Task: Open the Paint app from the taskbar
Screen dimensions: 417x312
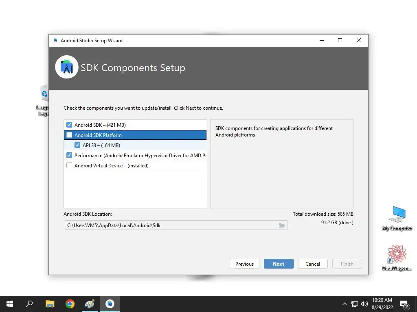Action: pos(90,304)
